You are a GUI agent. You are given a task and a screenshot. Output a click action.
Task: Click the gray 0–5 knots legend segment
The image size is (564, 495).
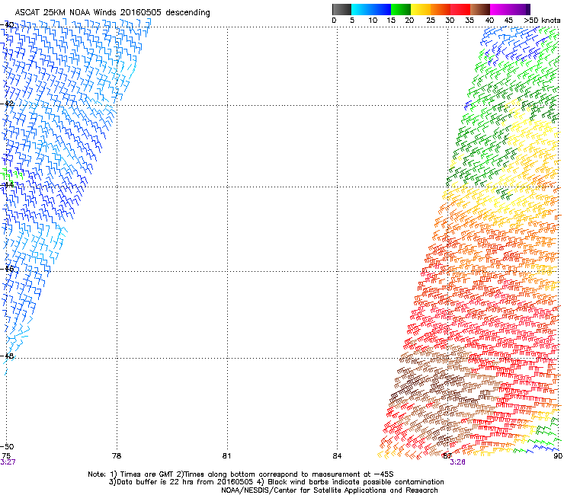341,9
